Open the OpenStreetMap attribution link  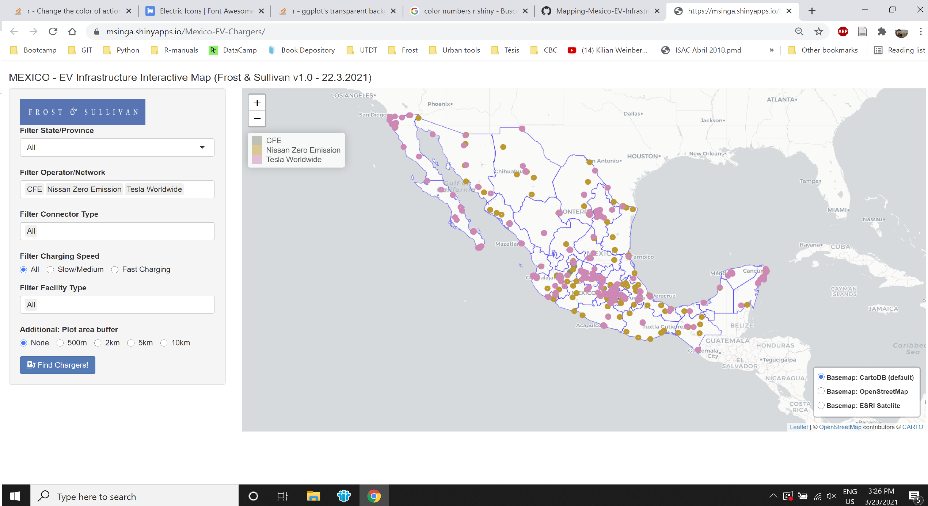coord(840,427)
